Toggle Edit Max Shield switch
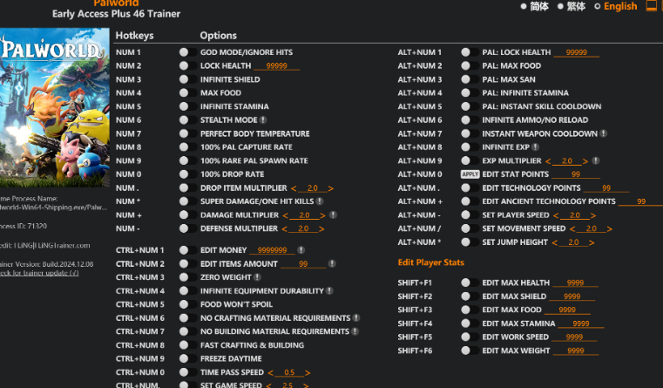 tap(470, 296)
